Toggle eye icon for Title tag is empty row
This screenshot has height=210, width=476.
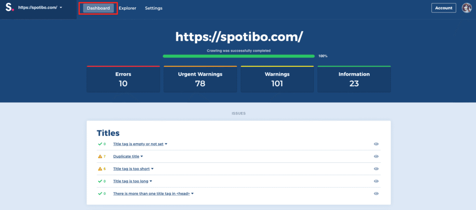pyautogui.click(x=376, y=144)
